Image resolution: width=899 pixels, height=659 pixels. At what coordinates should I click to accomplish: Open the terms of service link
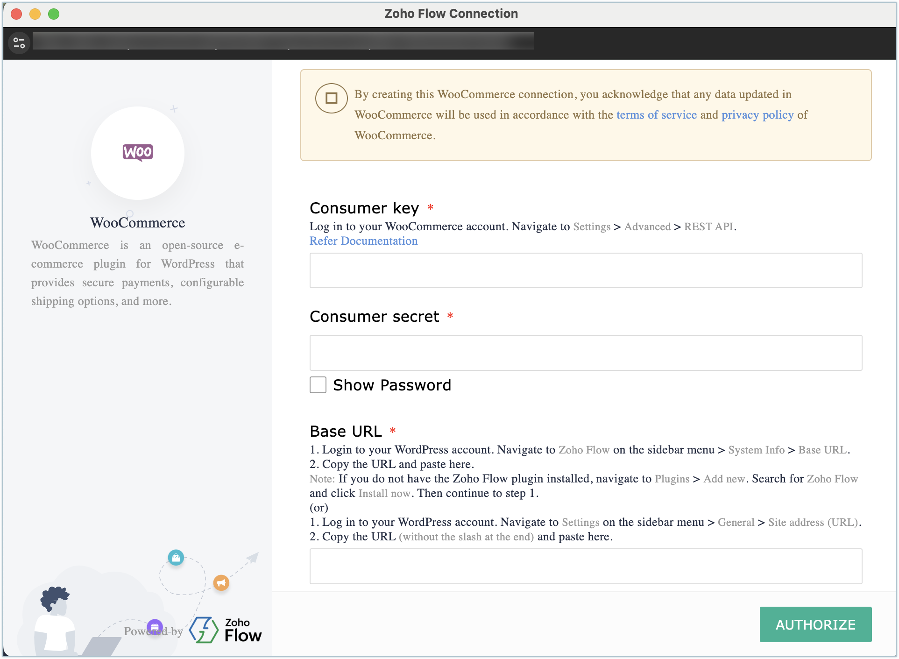656,115
